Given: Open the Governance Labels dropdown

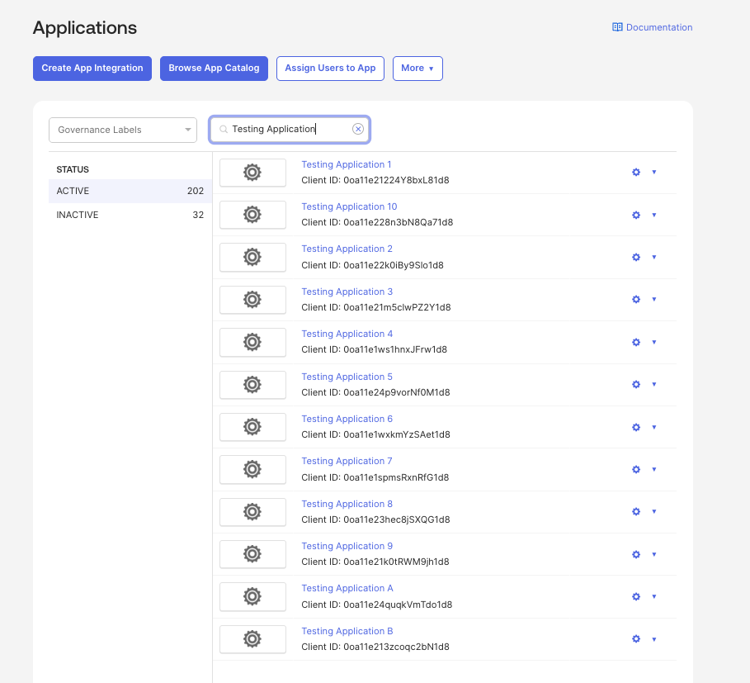Looking at the screenshot, I should click(x=123, y=130).
